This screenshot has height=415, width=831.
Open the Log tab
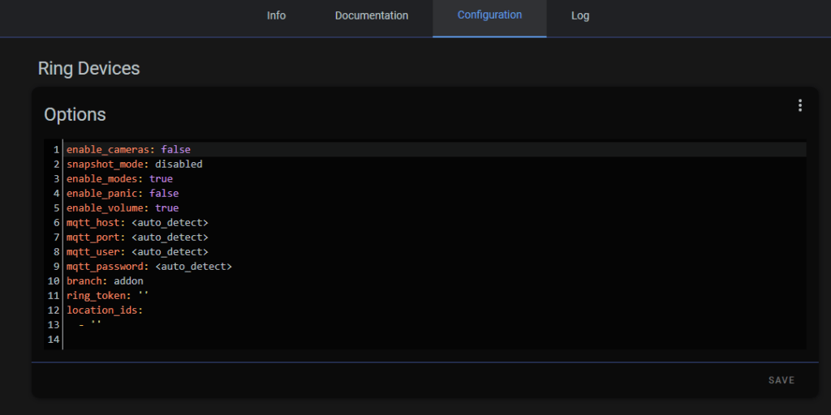click(x=579, y=16)
